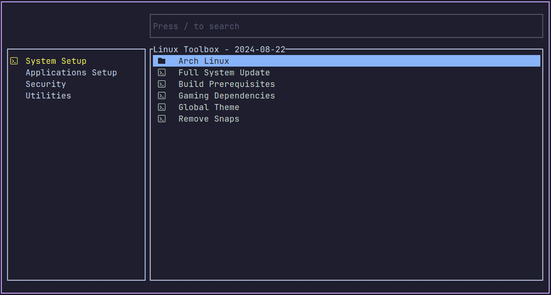Click the Linux Toolbox panel title text
The width and height of the screenshot is (551, 295).
pyautogui.click(x=186, y=49)
